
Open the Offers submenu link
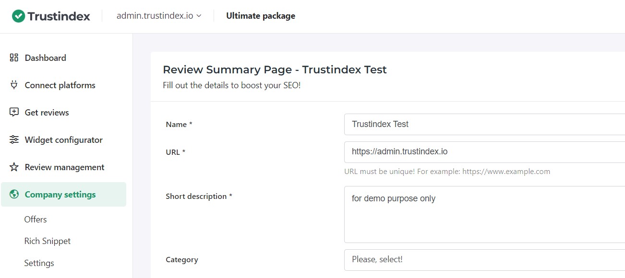point(36,219)
